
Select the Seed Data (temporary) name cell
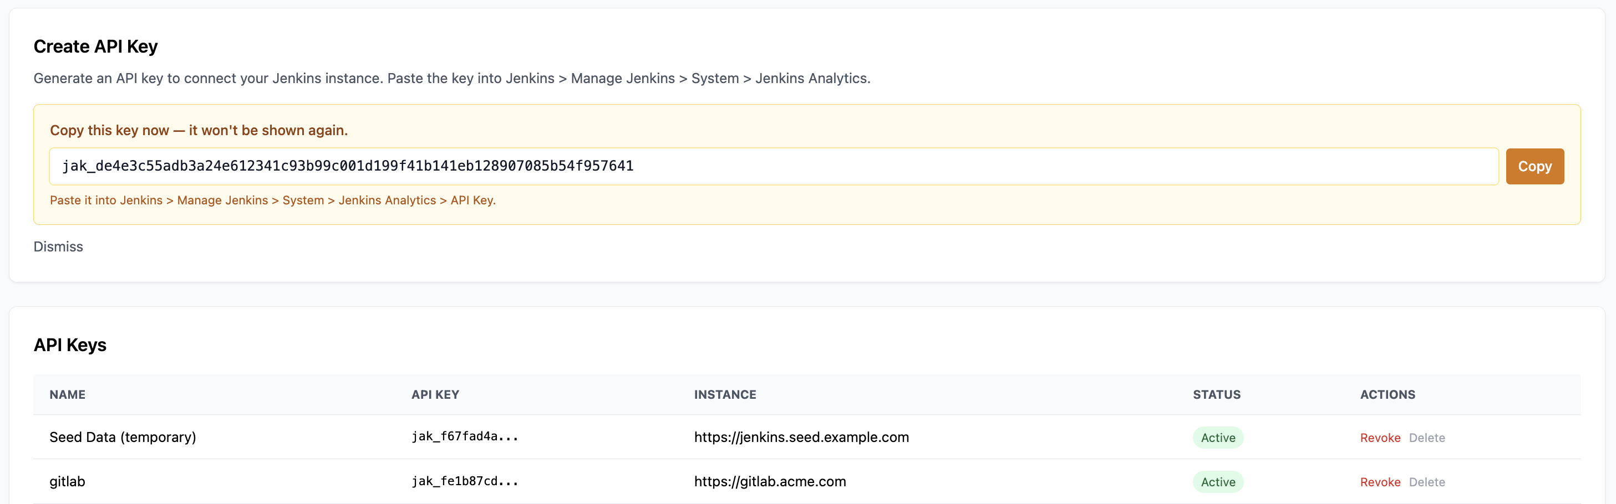(x=123, y=437)
